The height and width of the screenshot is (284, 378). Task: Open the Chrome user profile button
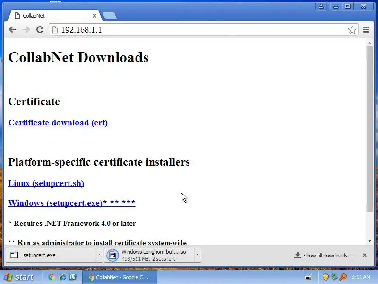(x=321, y=6)
